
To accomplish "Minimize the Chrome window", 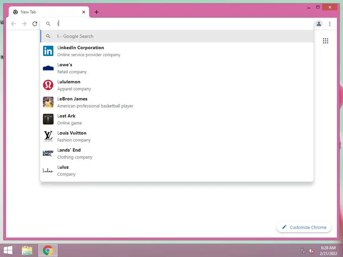I will coord(309,7).
